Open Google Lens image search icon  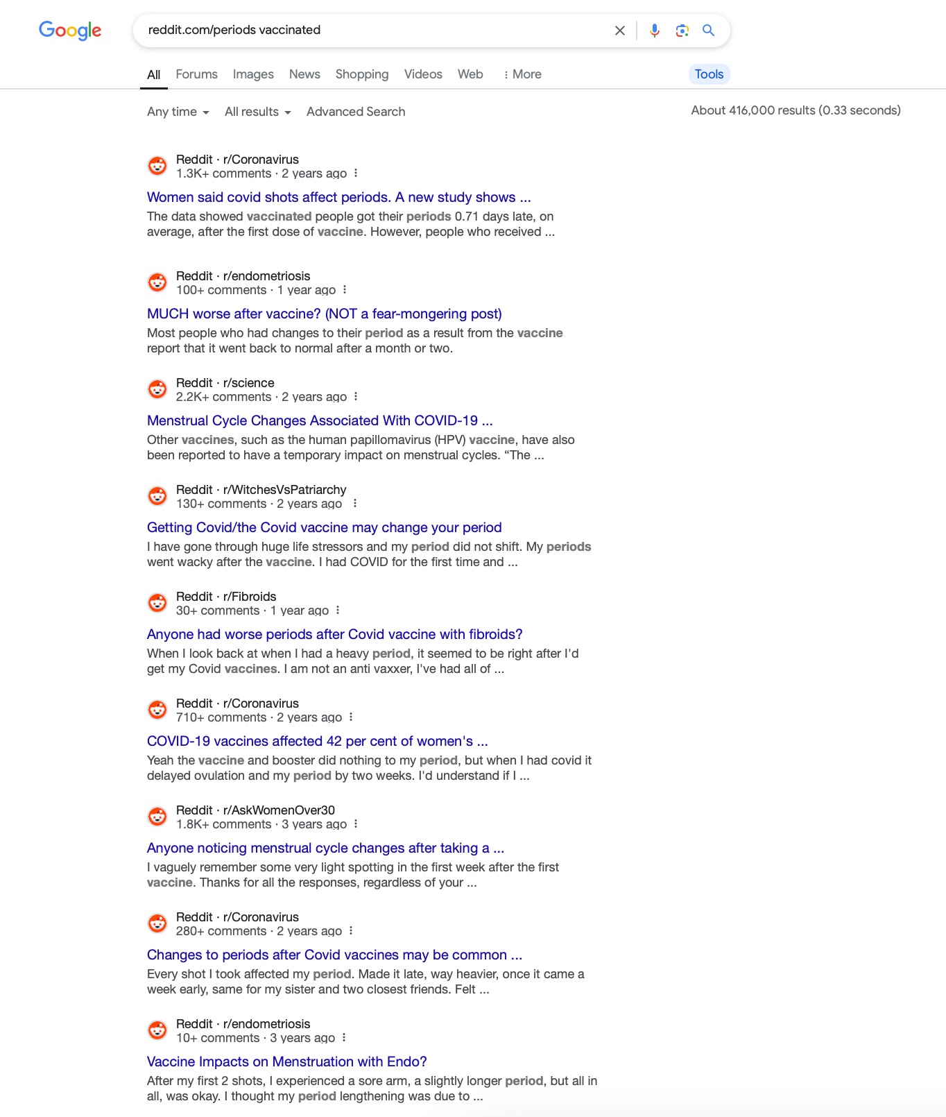(682, 31)
